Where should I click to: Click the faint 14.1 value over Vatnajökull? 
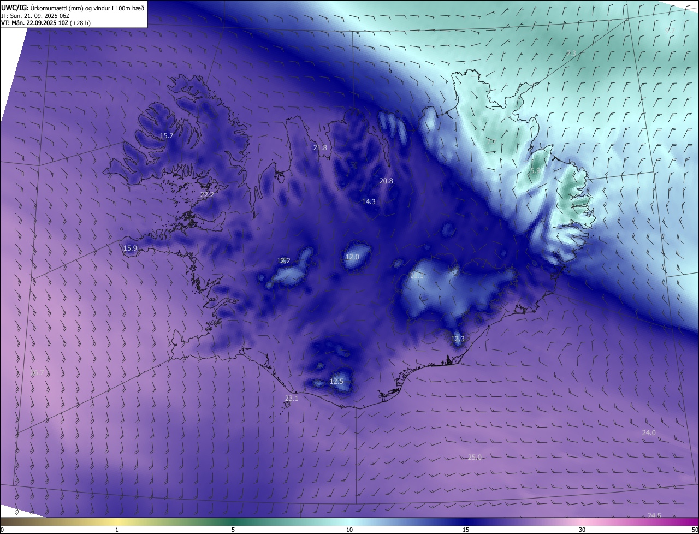click(417, 276)
